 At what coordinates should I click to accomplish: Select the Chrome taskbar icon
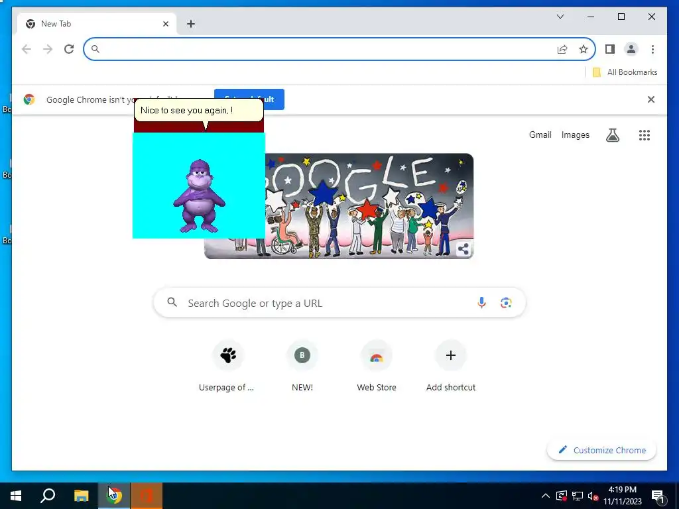point(114,496)
